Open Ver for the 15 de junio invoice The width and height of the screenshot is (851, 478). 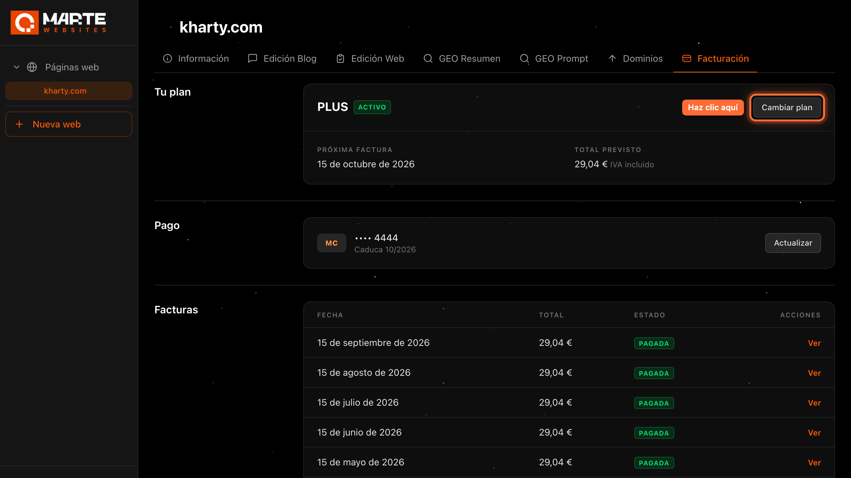814,433
